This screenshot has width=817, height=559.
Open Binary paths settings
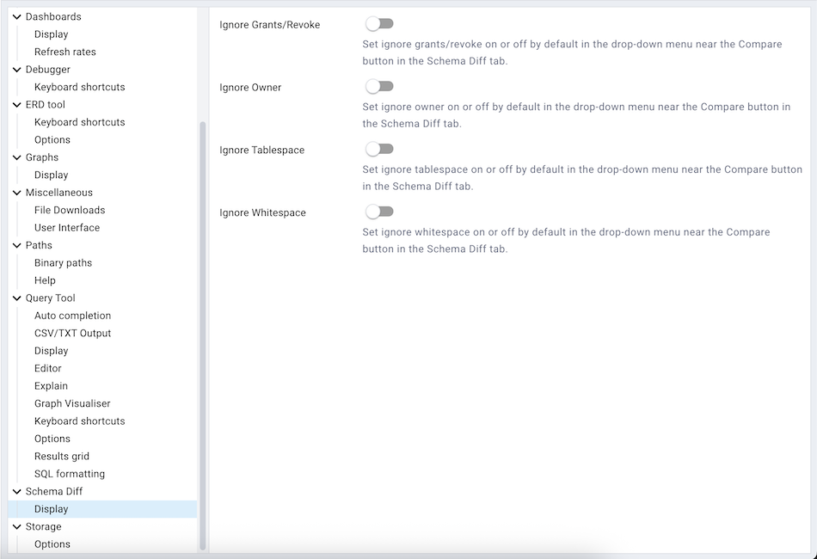click(x=64, y=262)
